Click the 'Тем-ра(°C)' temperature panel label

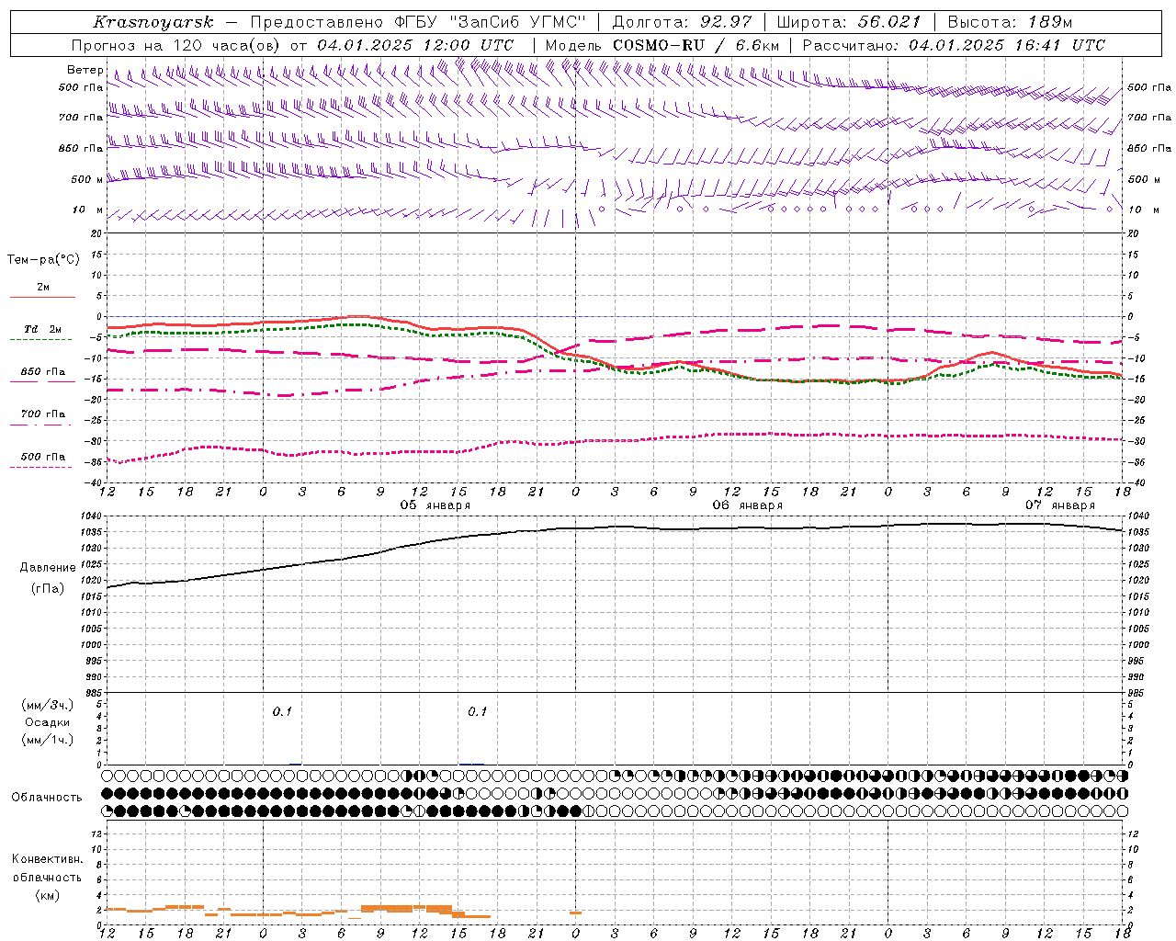pos(43,260)
